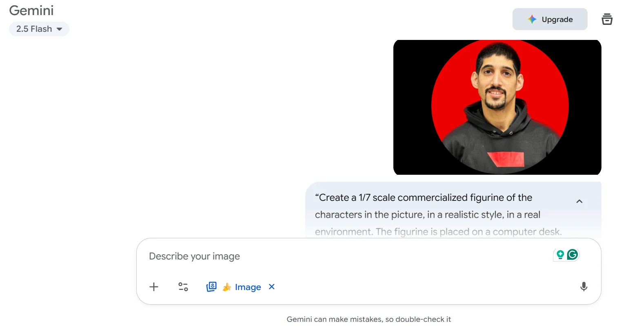Open the green Grammarly G icon
Screen dimensions: 619x332
click(x=572, y=255)
